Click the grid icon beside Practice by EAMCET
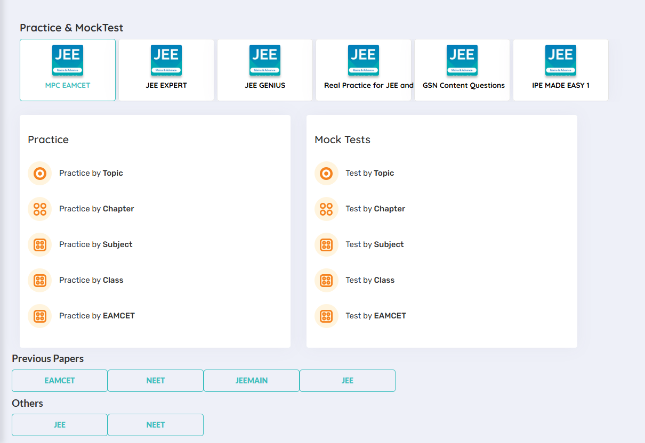This screenshot has width=645, height=443. pyautogui.click(x=40, y=316)
